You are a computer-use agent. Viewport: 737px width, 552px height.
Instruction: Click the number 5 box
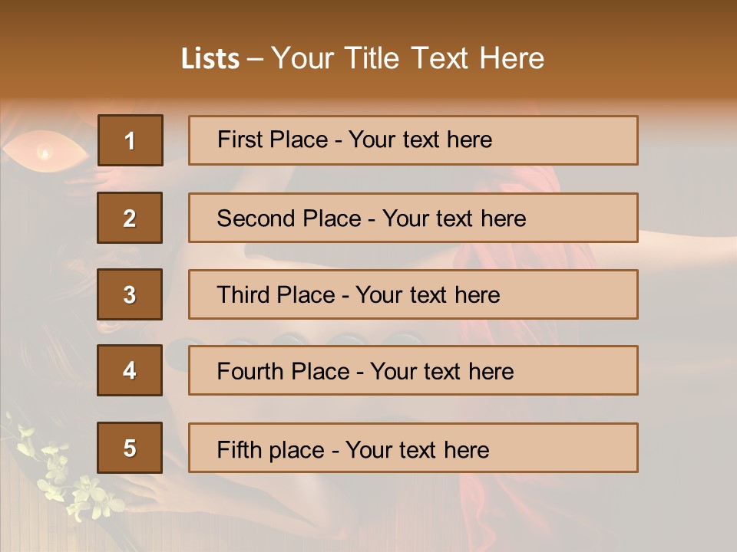(130, 447)
